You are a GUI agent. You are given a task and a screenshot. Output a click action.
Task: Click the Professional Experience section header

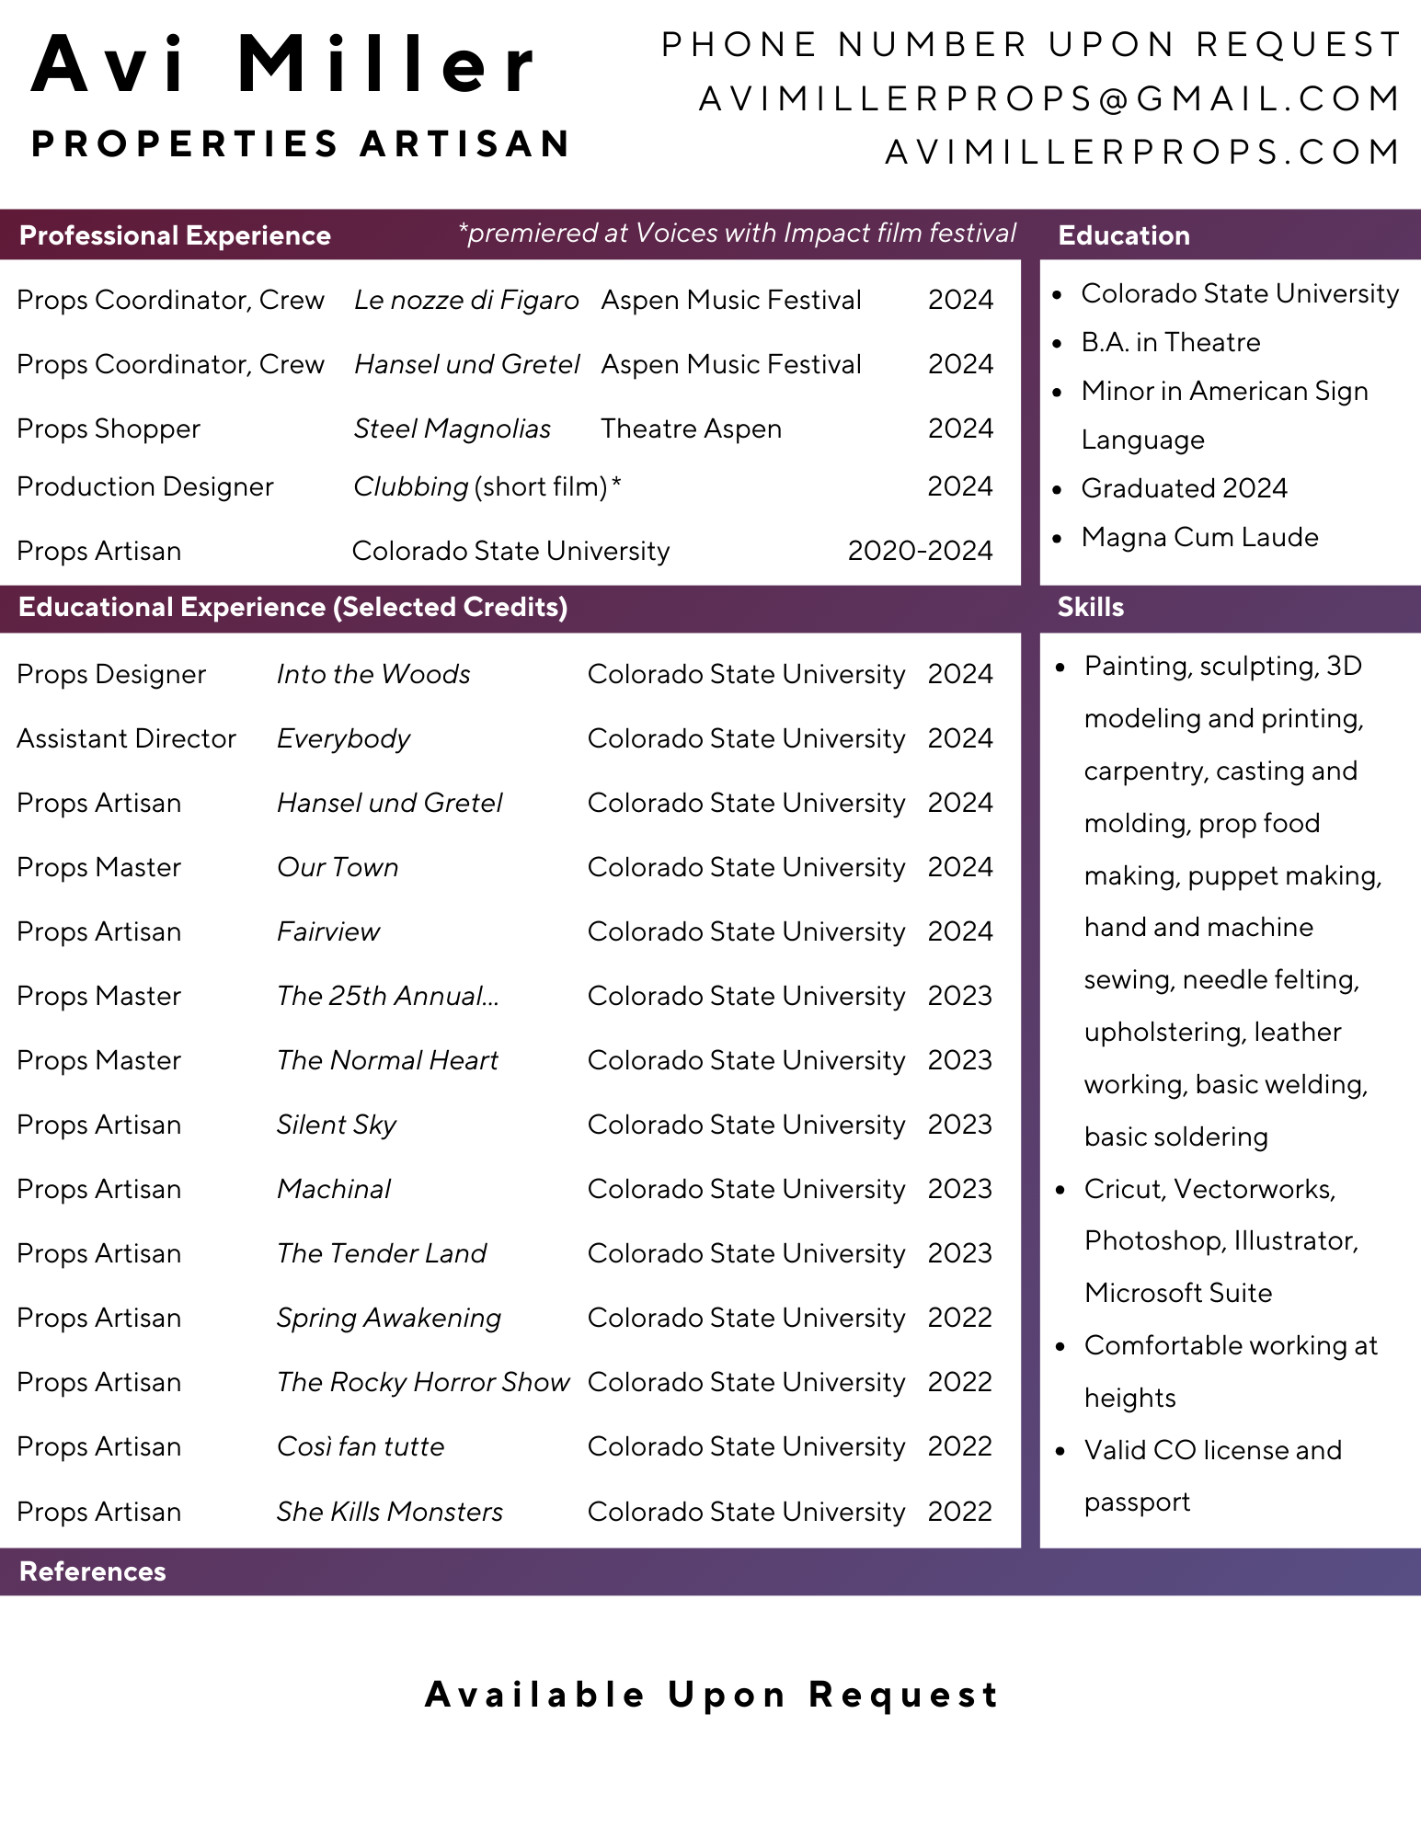(x=175, y=236)
